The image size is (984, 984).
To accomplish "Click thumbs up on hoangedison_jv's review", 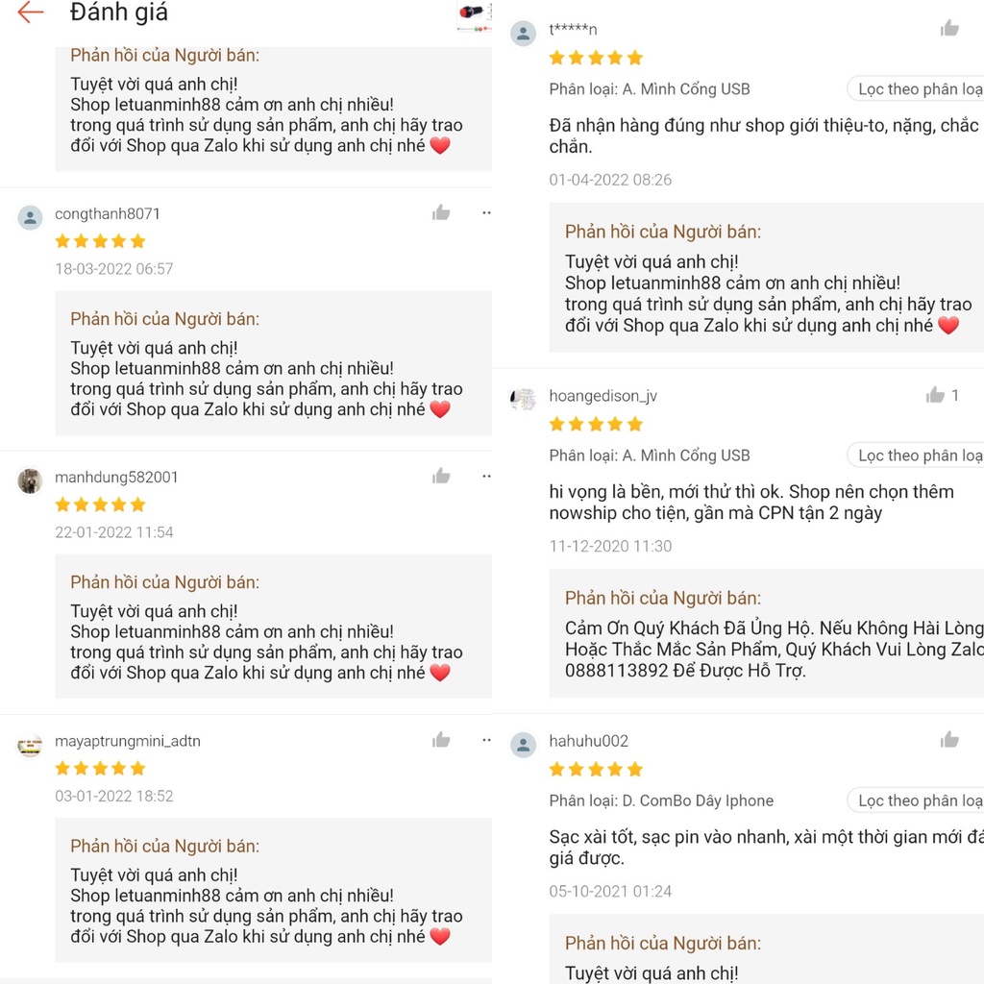I will pyautogui.click(x=936, y=395).
